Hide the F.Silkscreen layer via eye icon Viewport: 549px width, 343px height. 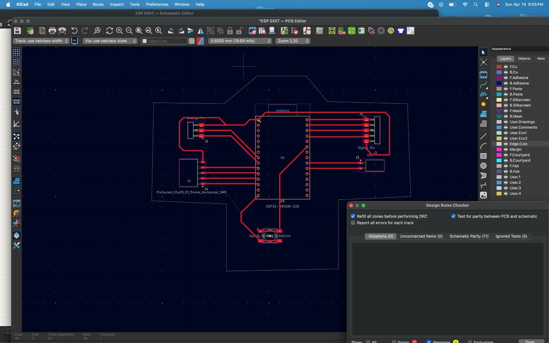coord(506,100)
